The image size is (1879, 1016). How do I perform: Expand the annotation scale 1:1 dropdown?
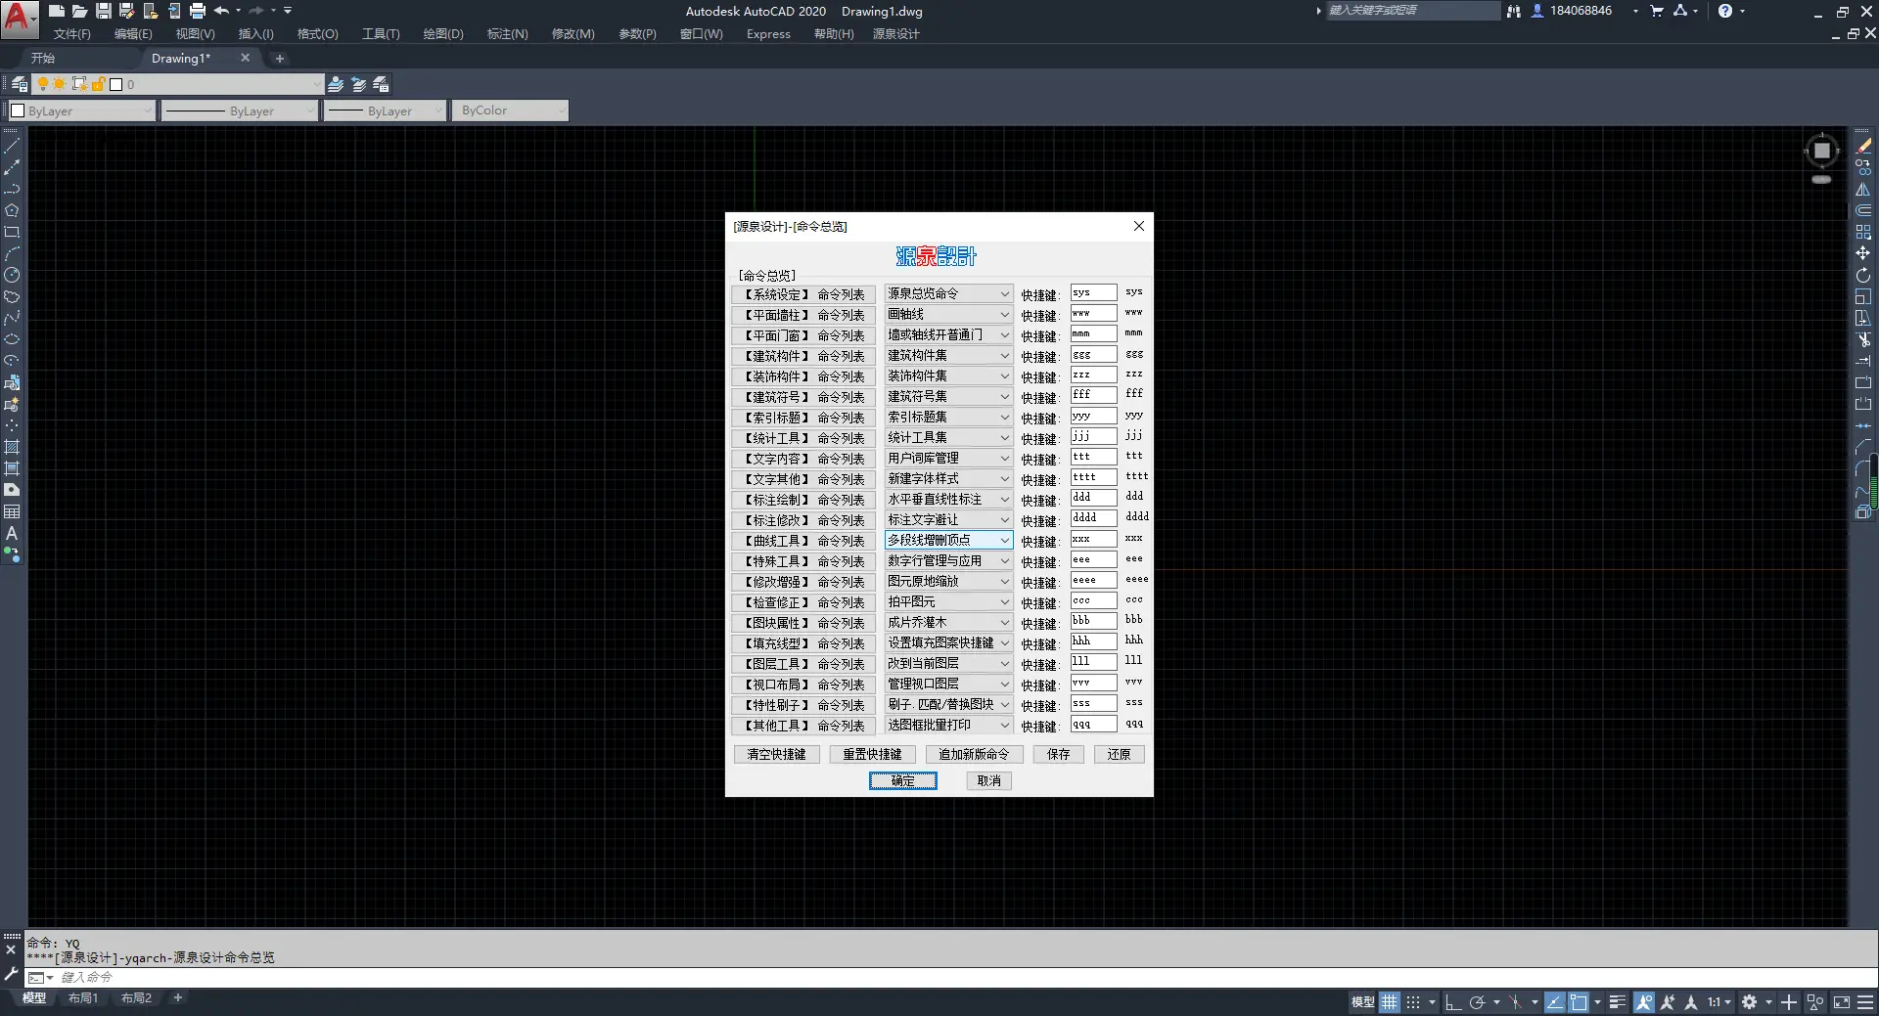pos(1719,1001)
